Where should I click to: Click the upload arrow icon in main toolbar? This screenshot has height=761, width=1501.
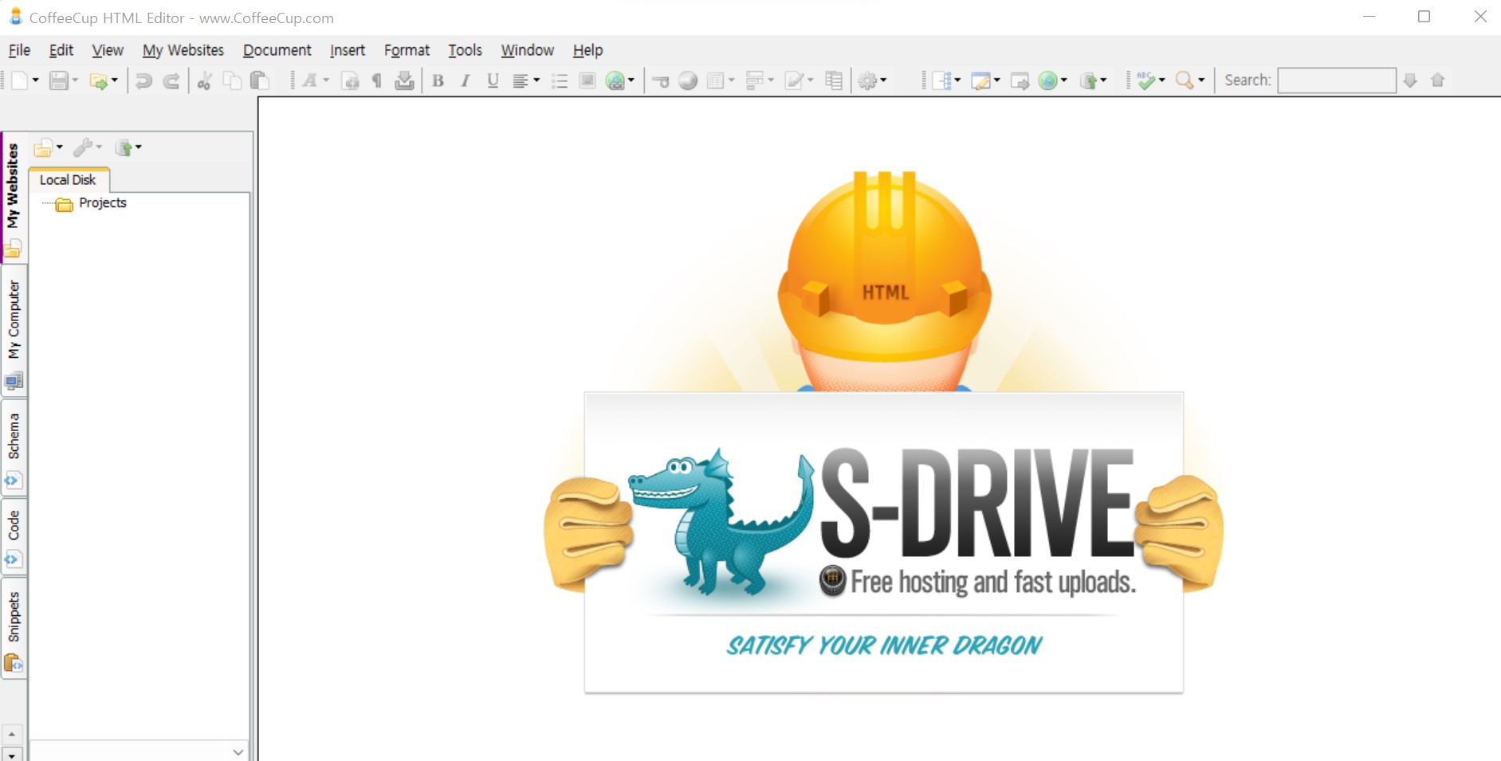(1088, 80)
